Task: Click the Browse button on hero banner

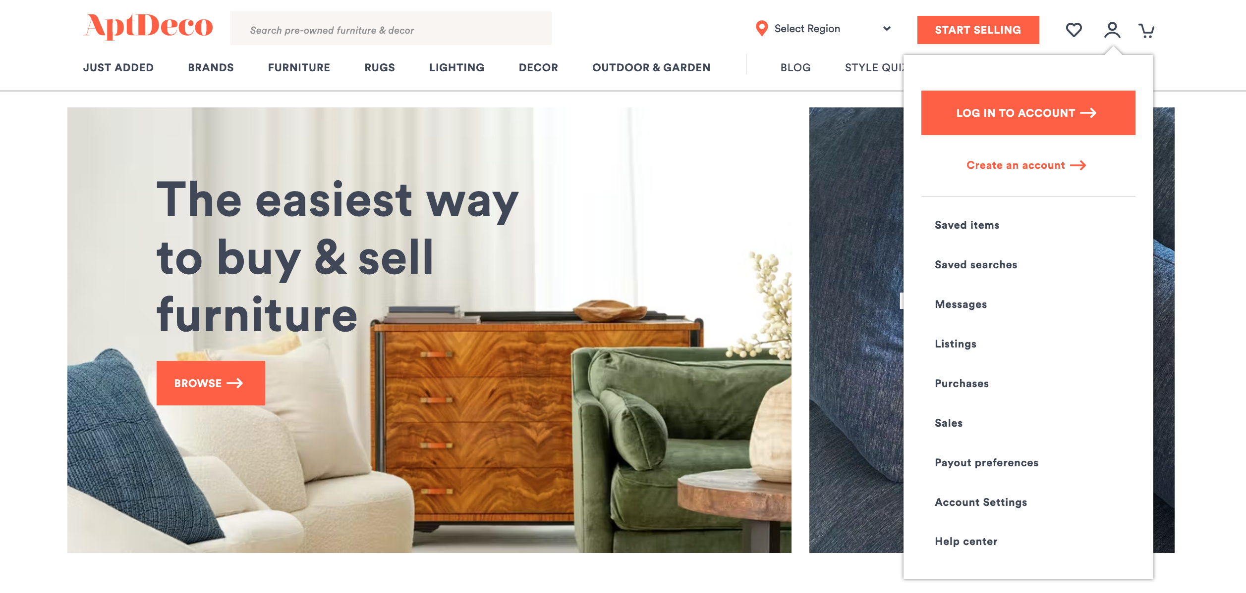Action: (x=211, y=383)
